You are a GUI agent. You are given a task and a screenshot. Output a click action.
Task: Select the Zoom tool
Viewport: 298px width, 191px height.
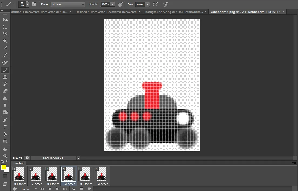tap(5, 156)
